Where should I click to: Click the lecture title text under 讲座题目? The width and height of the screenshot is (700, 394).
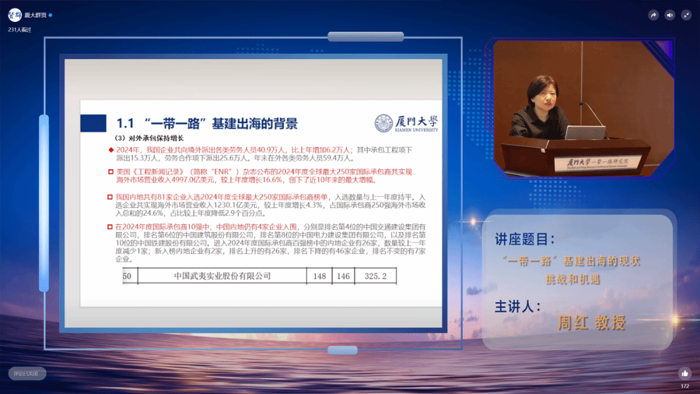572,270
